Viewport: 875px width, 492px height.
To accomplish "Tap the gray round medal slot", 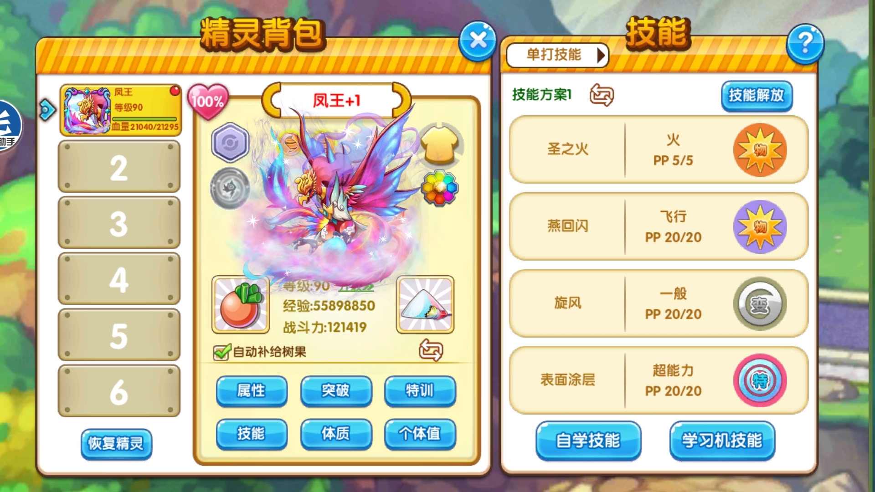I will point(230,189).
